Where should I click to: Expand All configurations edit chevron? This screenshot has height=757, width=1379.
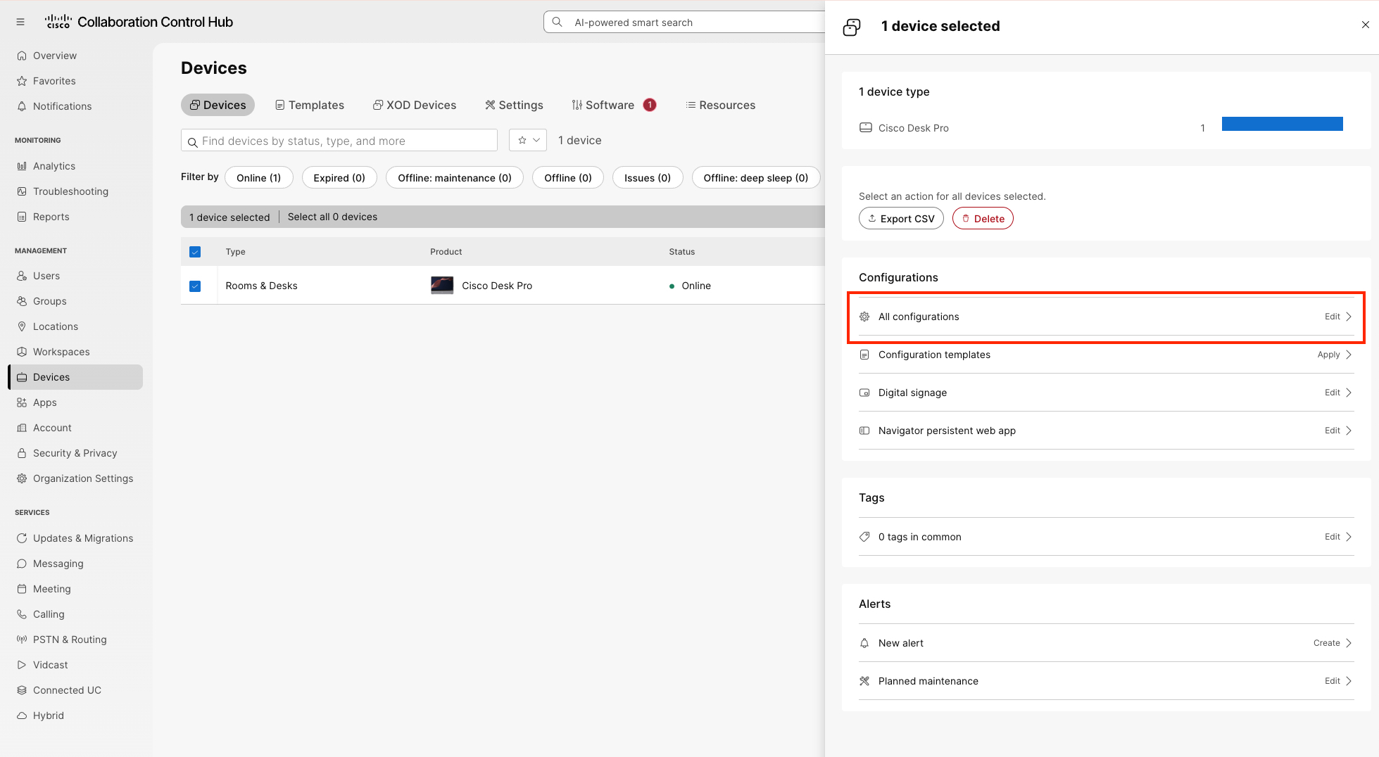tap(1349, 317)
